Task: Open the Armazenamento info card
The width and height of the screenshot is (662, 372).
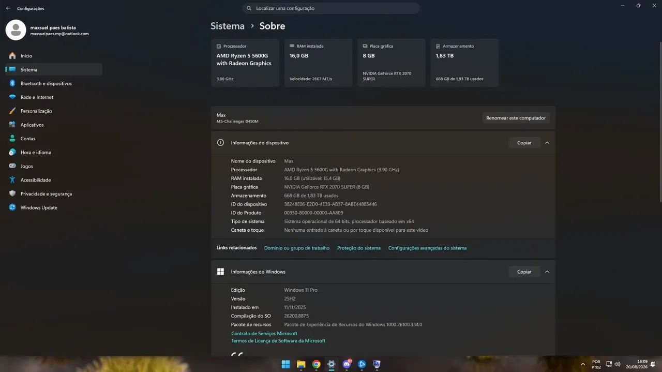Action: point(464,63)
